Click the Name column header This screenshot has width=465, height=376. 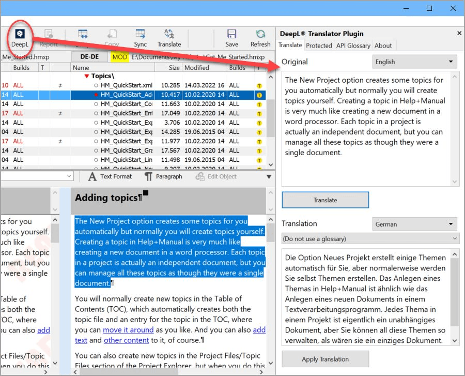[x=113, y=67]
